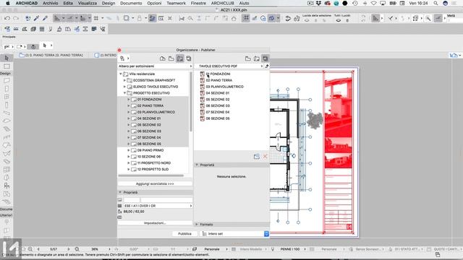
Task: Select '09 PIANO PRIMO' layout in tree
Action: [x=150, y=150]
